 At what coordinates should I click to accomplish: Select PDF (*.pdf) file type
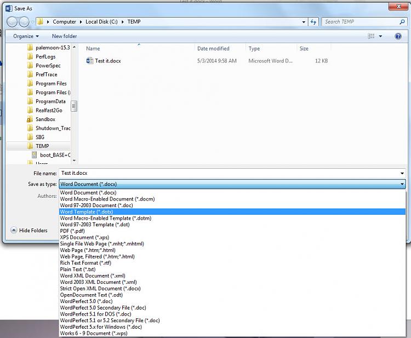pos(232,231)
